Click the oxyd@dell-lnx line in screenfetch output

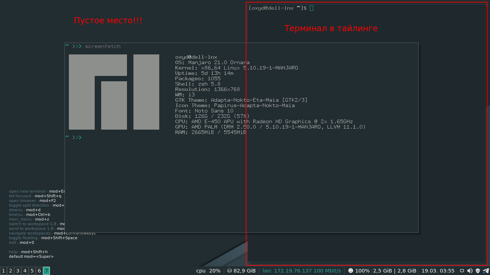click(x=196, y=57)
